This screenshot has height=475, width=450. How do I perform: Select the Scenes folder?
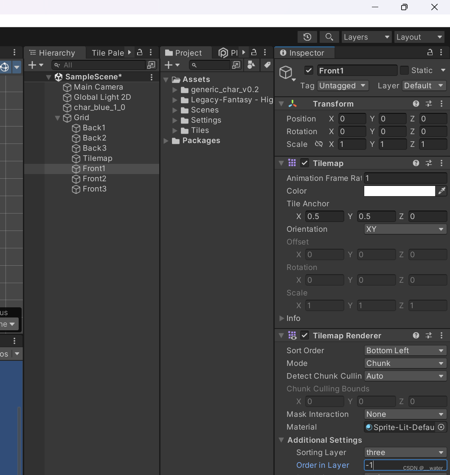point(205,110)
